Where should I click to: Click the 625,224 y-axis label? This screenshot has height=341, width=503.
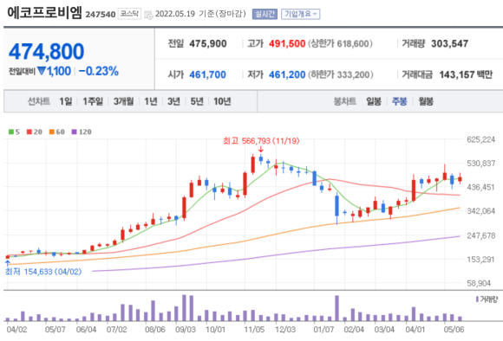tap(480, 139)
